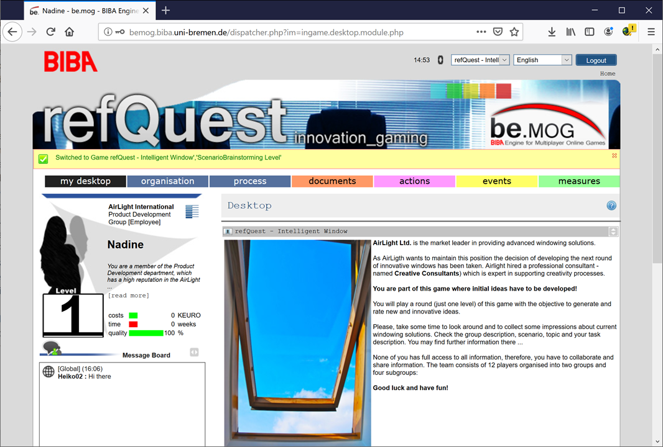
Task: Open the Firefox account icon
Action: 608,32
